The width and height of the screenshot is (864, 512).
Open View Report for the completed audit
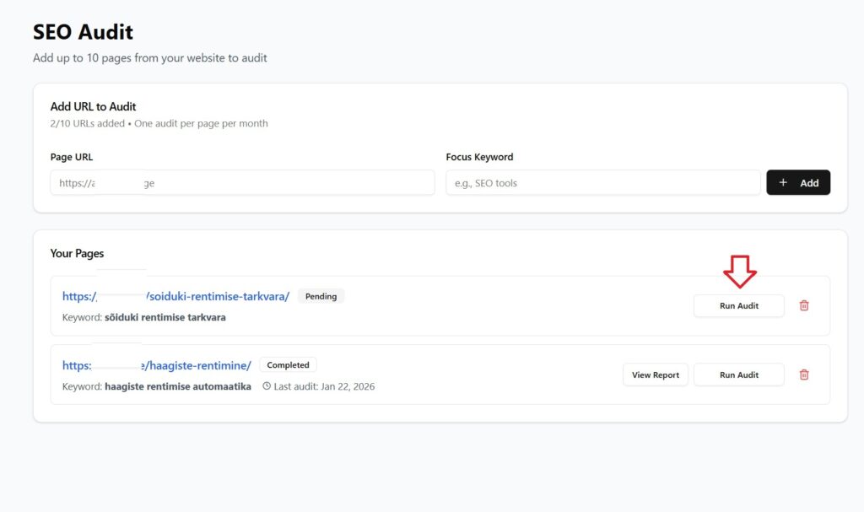pos(656,375)
